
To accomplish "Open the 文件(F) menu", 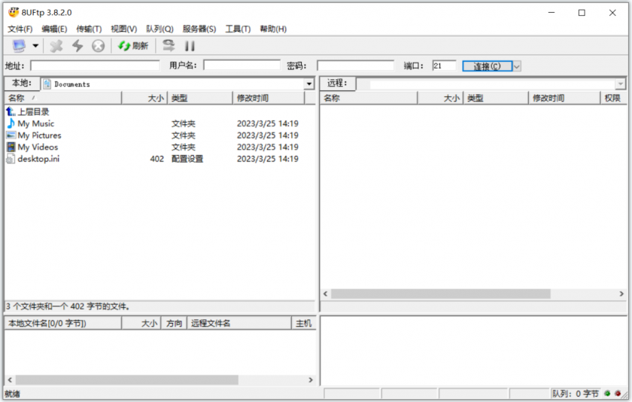I will click(x=20, y=29).
